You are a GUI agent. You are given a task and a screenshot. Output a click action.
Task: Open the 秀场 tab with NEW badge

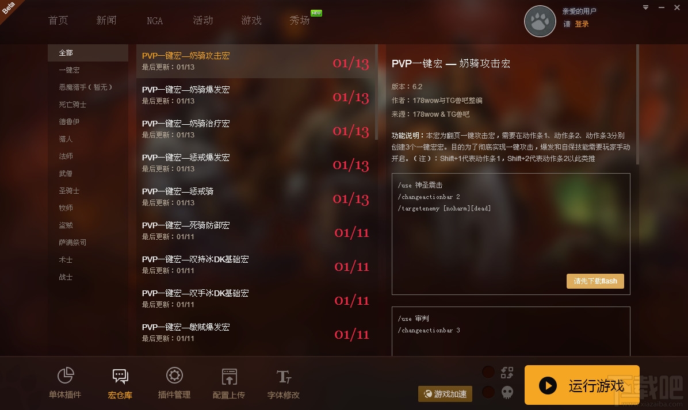coord(300,20)
